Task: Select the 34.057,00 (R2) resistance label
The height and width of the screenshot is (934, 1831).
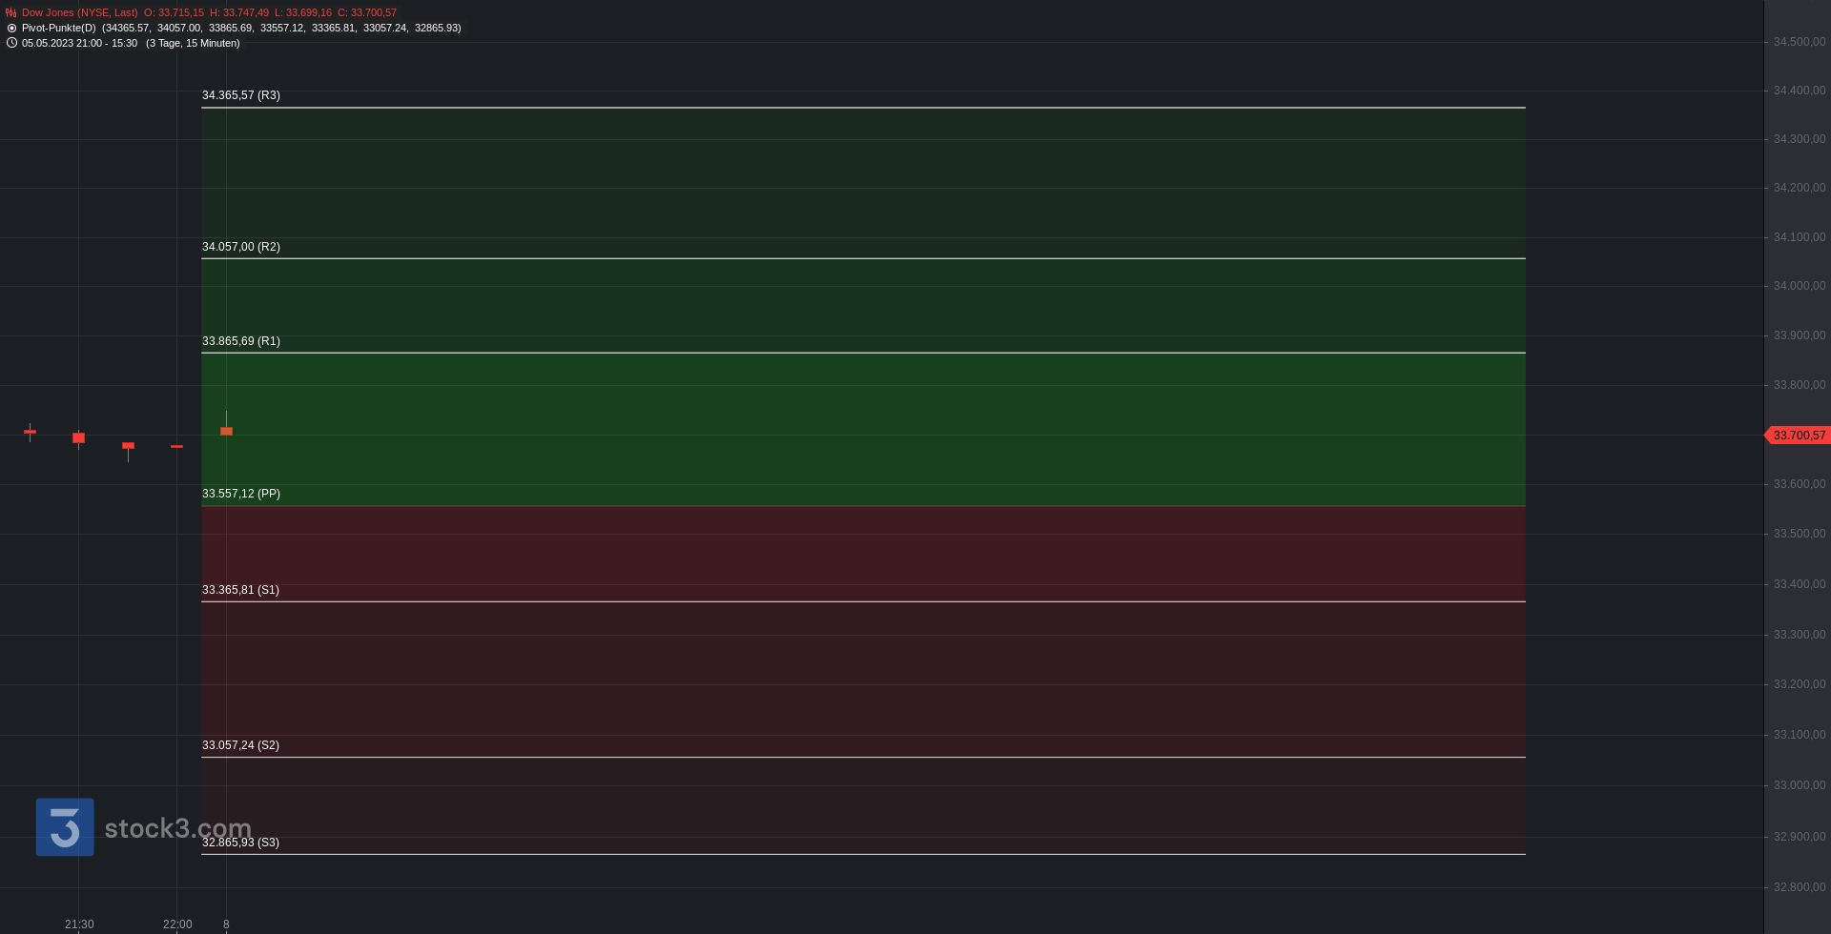Action: [241, 247]
